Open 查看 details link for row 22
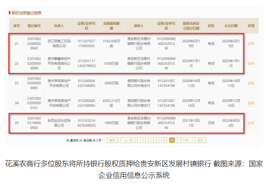266x187 pixels. point(251,63)
